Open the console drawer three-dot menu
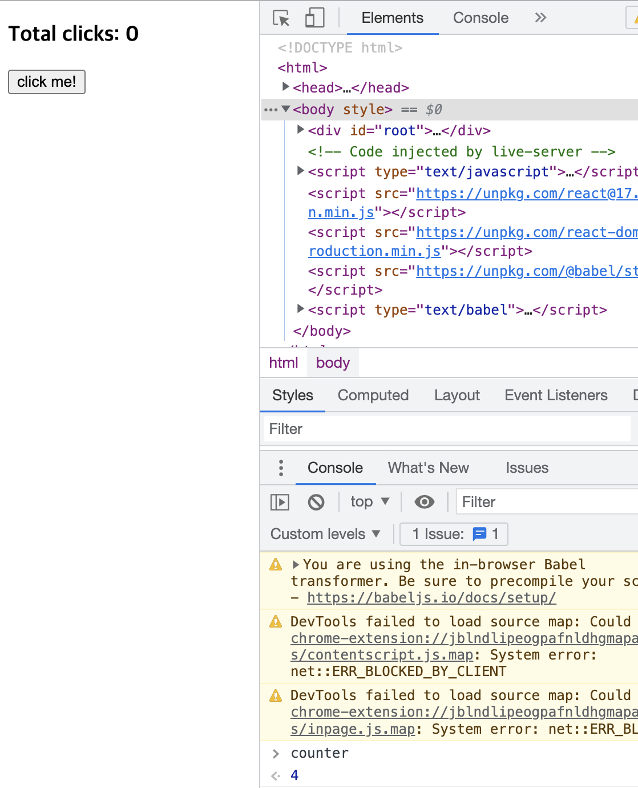The image size is (638, 788). coord(281,468)
